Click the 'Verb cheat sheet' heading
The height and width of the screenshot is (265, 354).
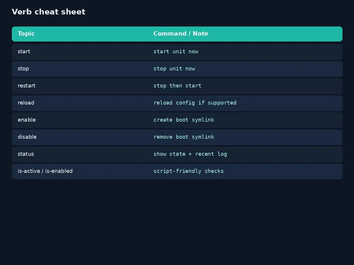(49, 12)
